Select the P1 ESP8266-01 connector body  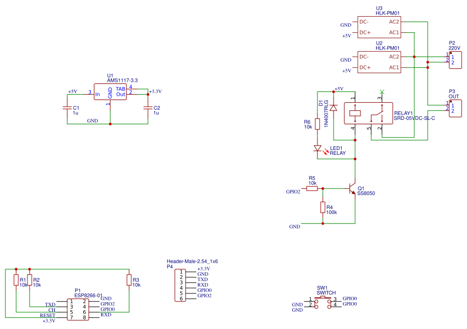pyautogui.click(x=78, y=309)
